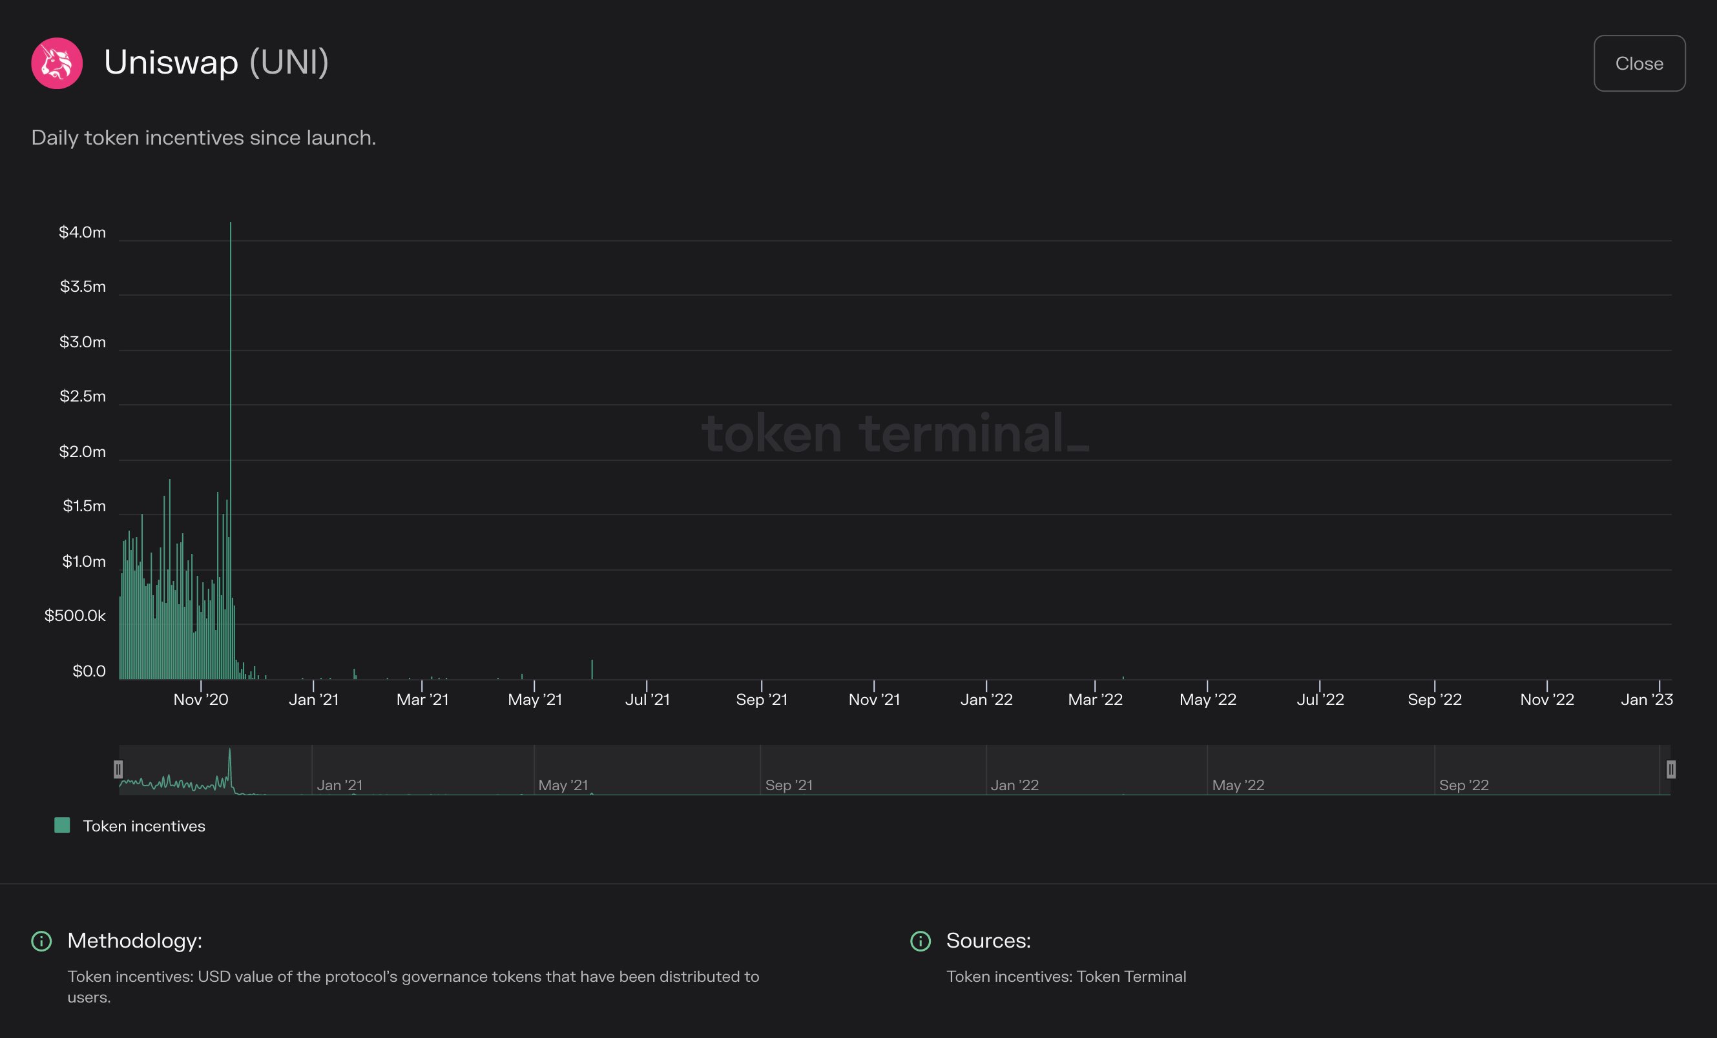Click May '21 in range navigator
Image resolution: width=1717 pixels, height=1038 pixels.
[x=563, y=786]
